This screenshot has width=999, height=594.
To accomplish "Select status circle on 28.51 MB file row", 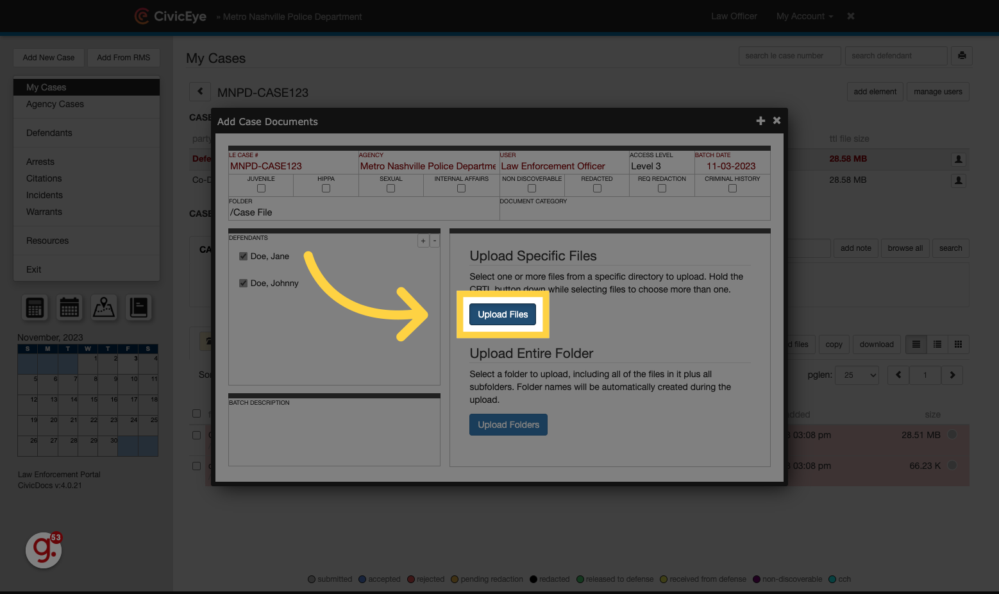I will [x=952, y=435].
